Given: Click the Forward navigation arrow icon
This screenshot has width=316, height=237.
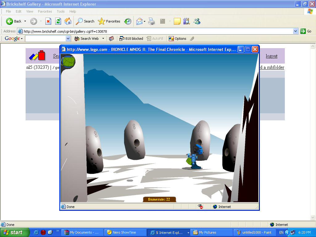Looking at the screenshot, I should 34,21.
